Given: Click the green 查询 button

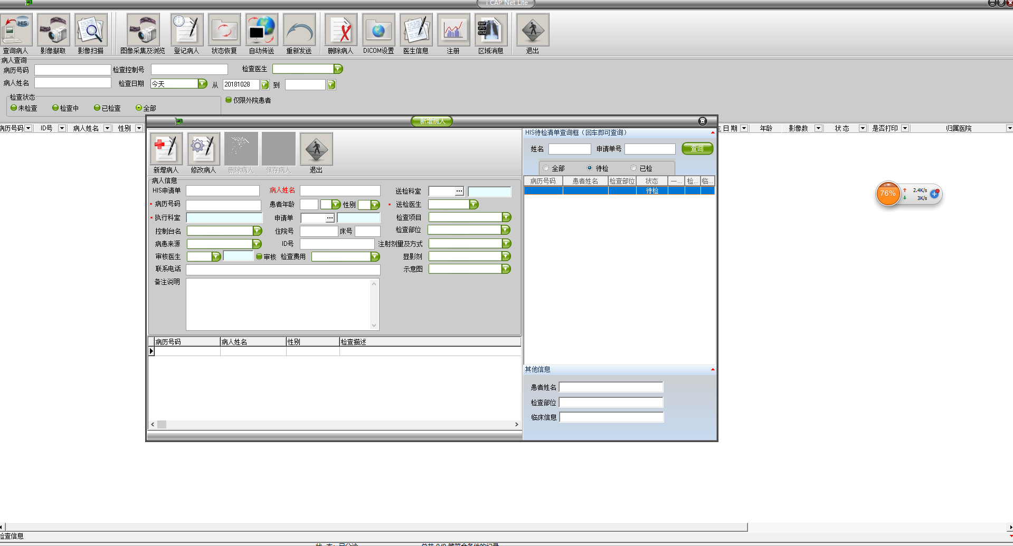Looking at the screenshot, I should [x=697, y=149].
